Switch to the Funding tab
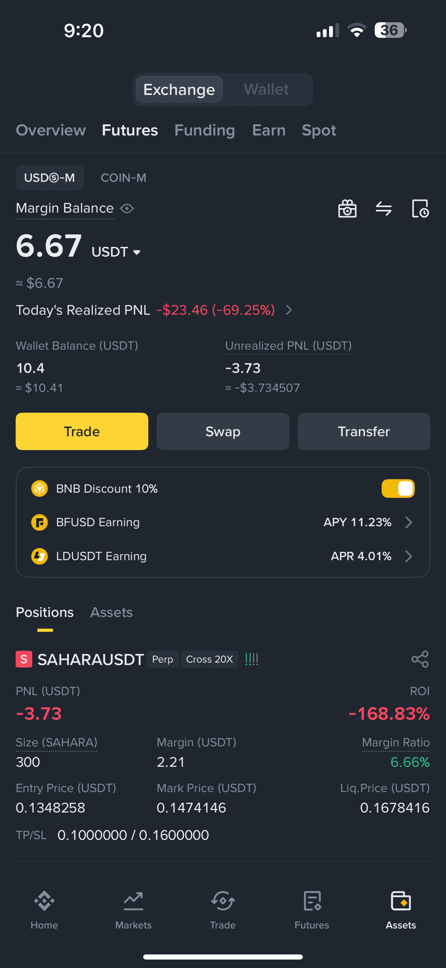Screen dimensions: 446x968 point(205,130)
